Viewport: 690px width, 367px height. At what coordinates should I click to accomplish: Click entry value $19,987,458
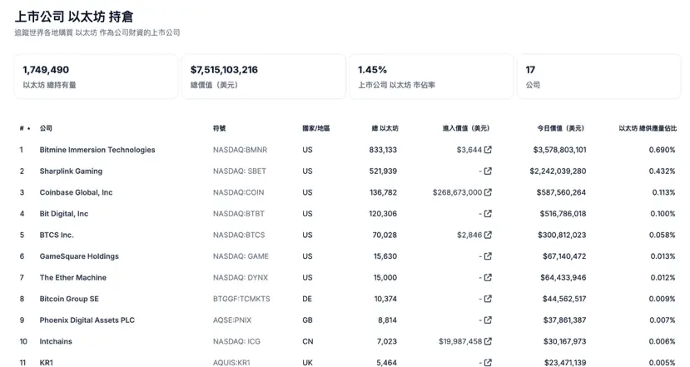point(460,341)
